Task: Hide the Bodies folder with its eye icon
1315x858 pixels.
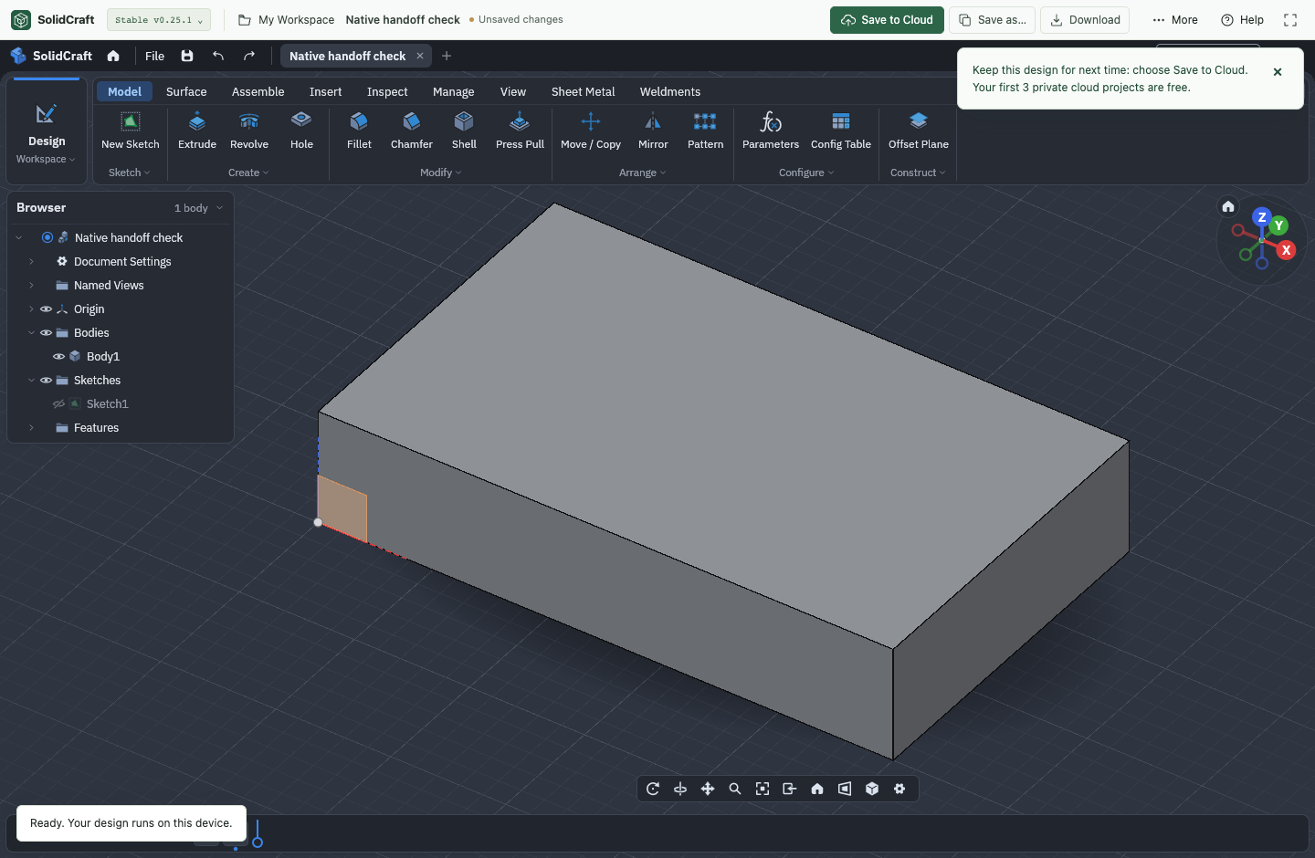Action: pyautogui.click(x=46, y=333)
